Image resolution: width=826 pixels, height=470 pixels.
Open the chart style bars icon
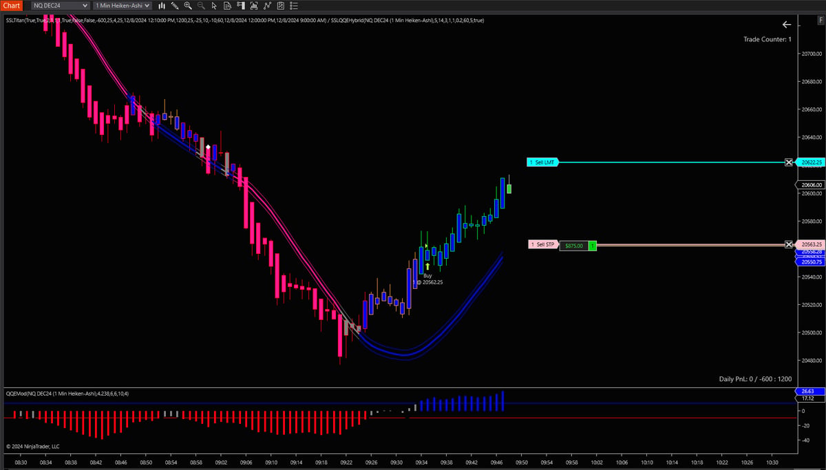(x=162, y=6)
